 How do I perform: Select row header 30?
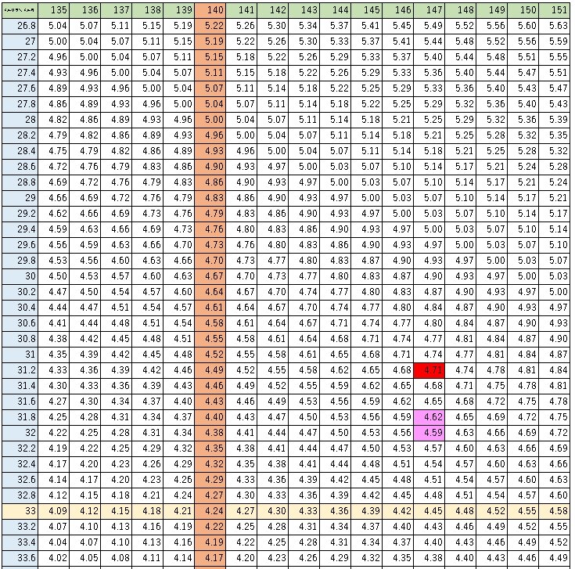pos(20,276)
